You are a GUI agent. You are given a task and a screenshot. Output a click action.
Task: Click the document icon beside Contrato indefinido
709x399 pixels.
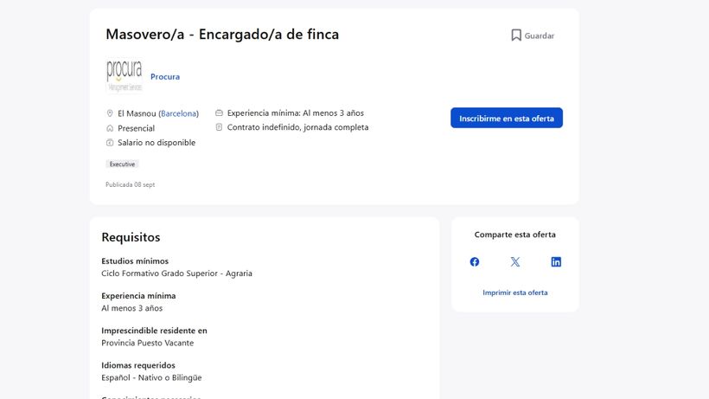pos(219,127)
